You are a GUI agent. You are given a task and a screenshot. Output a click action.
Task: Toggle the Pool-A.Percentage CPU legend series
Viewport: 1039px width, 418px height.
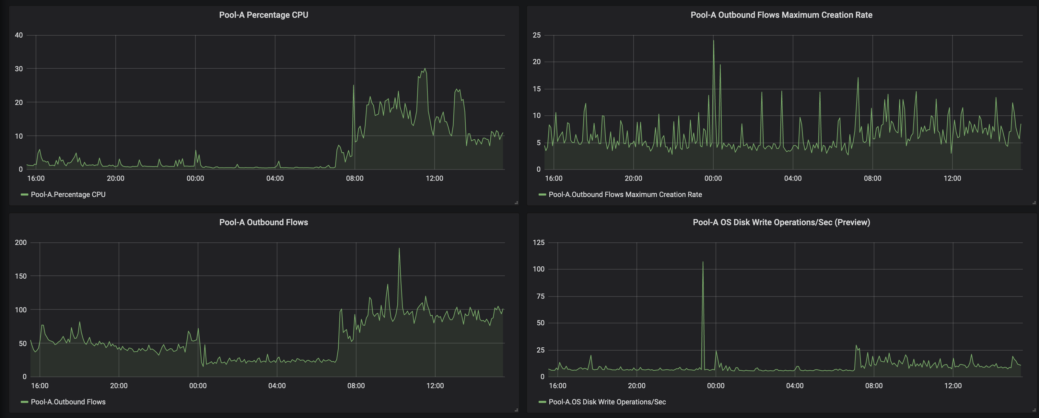[x=68, y=194]
